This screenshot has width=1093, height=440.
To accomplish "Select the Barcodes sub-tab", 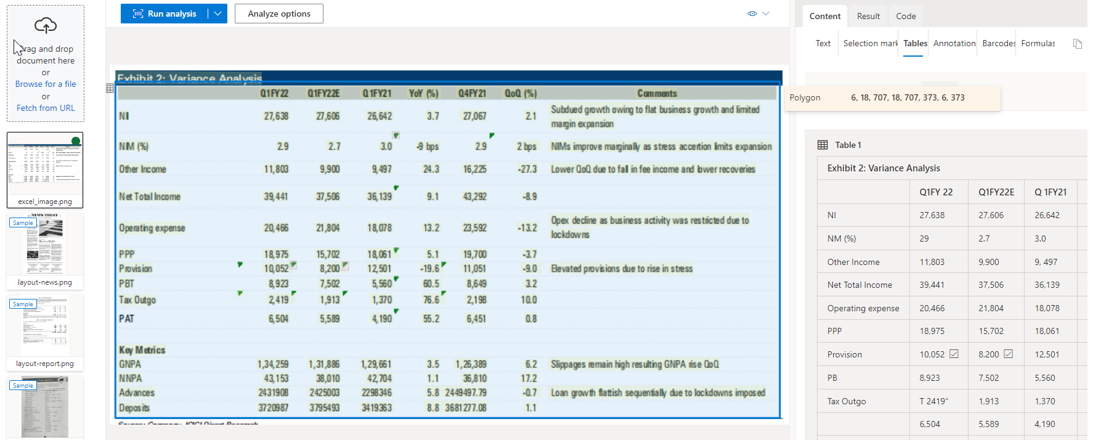I will (999, 43).
